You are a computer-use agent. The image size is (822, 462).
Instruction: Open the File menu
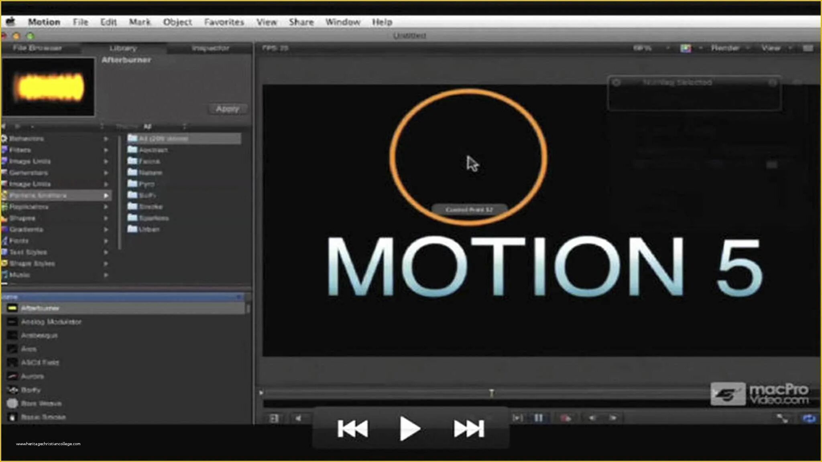tap(80, 22)
